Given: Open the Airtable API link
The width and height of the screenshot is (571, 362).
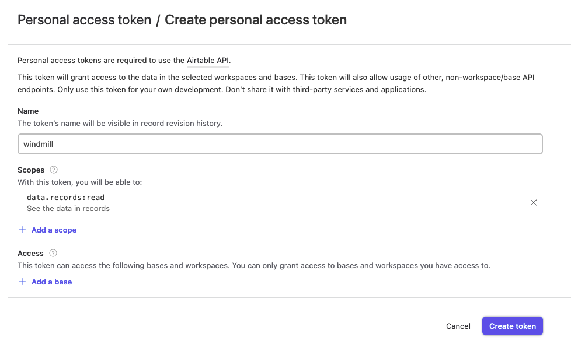Looking at the screenshot, I should pyautogui.click(x=208, y=61).
